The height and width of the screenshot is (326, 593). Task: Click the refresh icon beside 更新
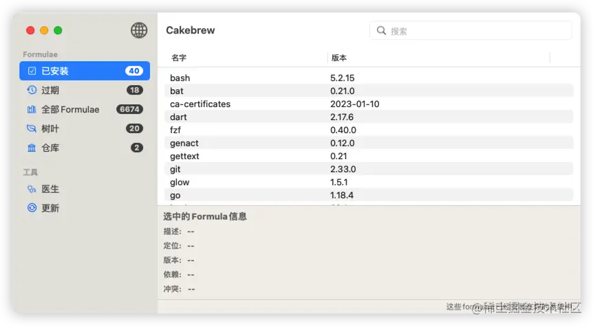pyautogui.click(x=32, y=207)
